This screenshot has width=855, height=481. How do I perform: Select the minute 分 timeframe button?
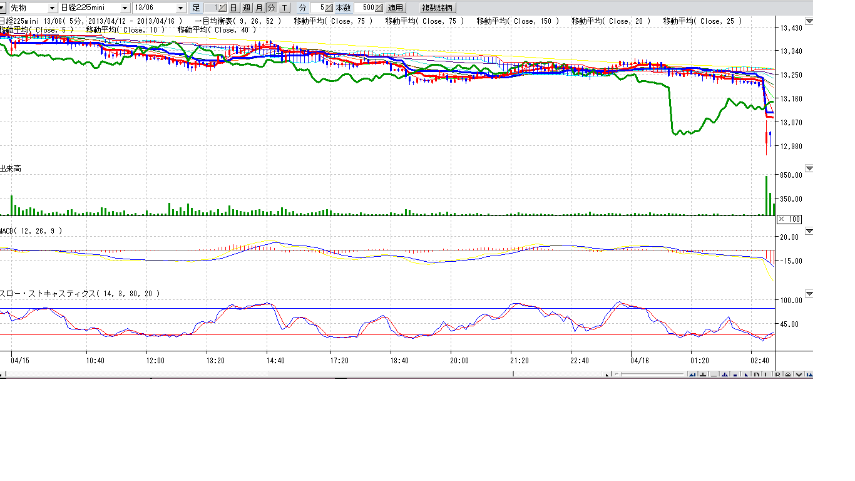[x=271, y=8]
